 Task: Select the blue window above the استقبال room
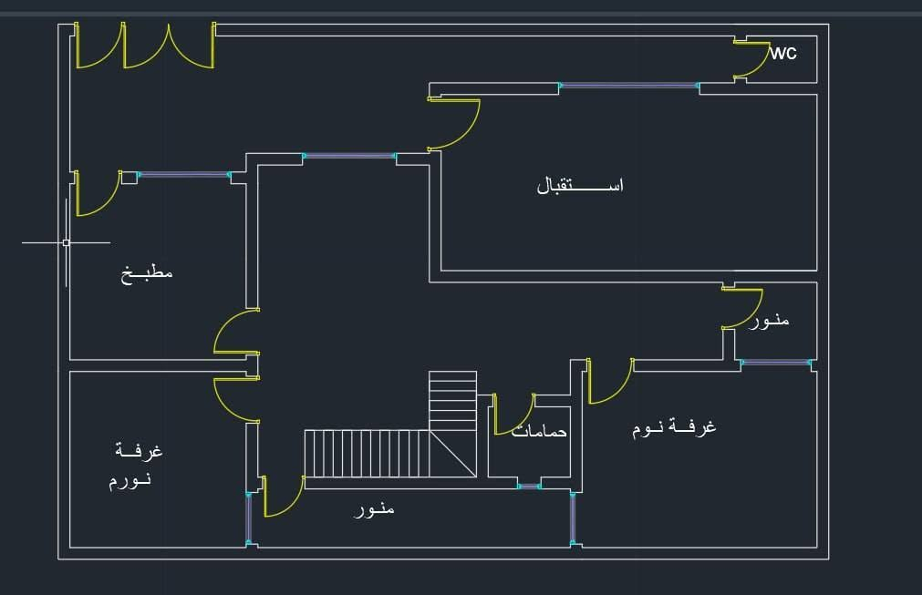628,86
